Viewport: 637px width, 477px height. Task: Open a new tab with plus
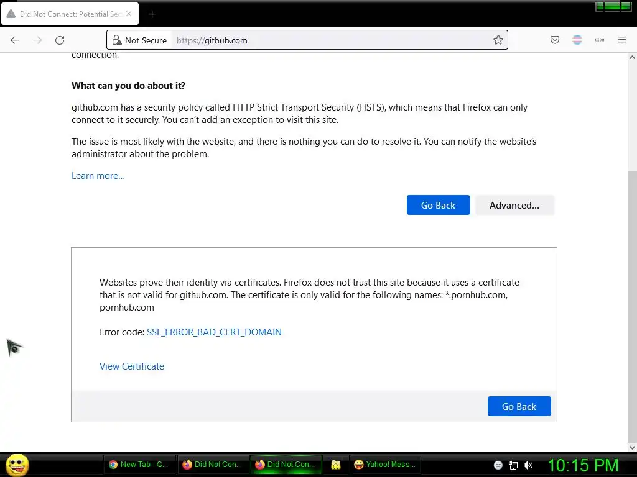(x=152, y=14)
